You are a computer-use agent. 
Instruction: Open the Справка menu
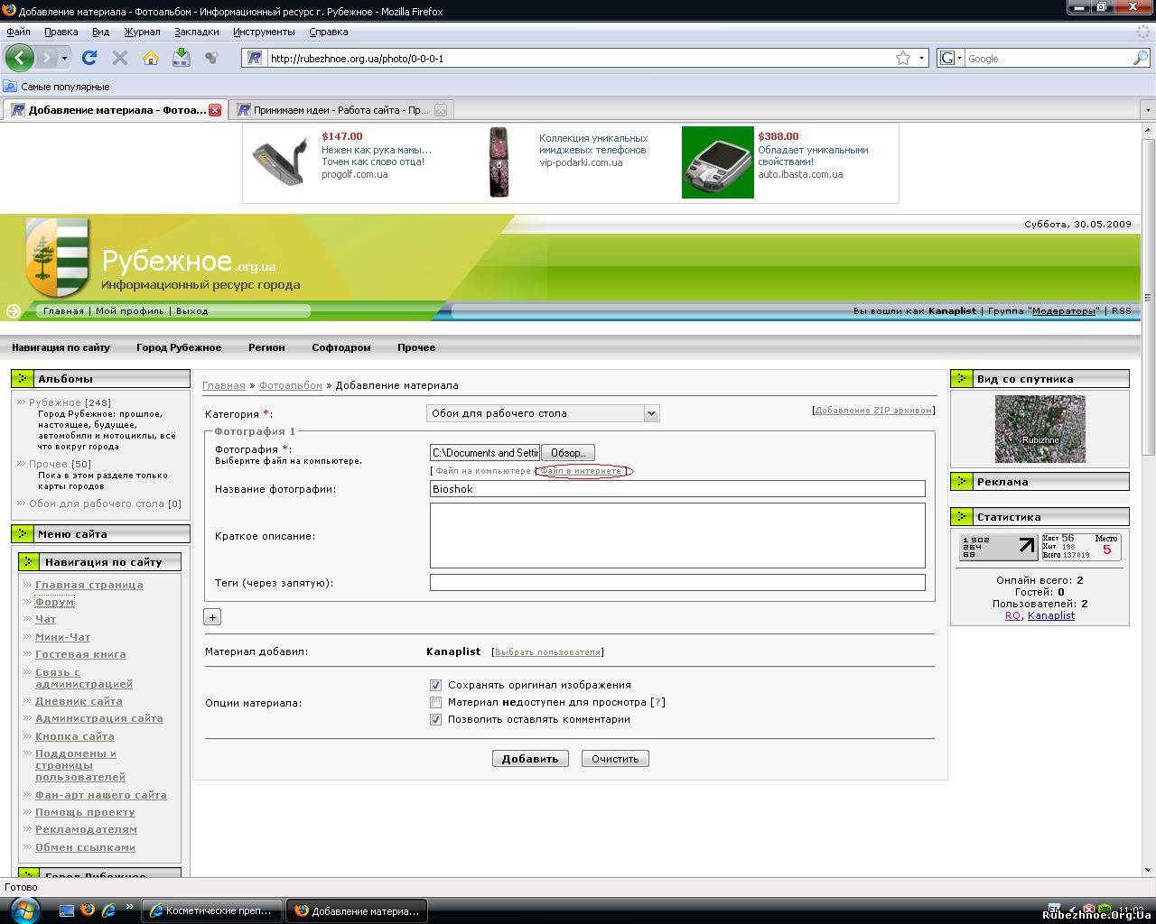point(329,32)
